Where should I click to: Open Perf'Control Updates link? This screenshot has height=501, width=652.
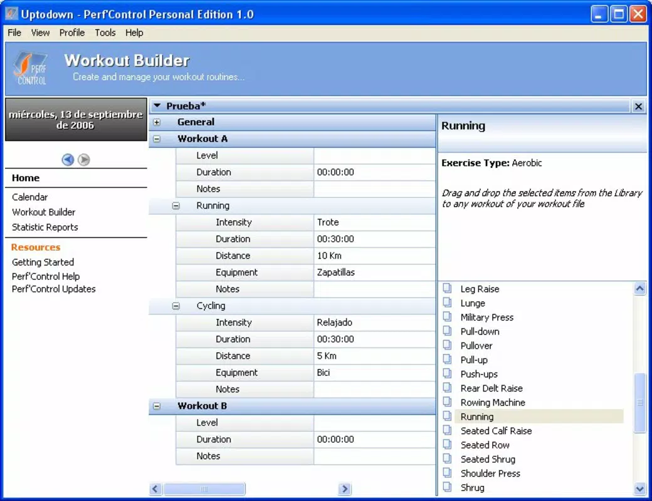54,289
